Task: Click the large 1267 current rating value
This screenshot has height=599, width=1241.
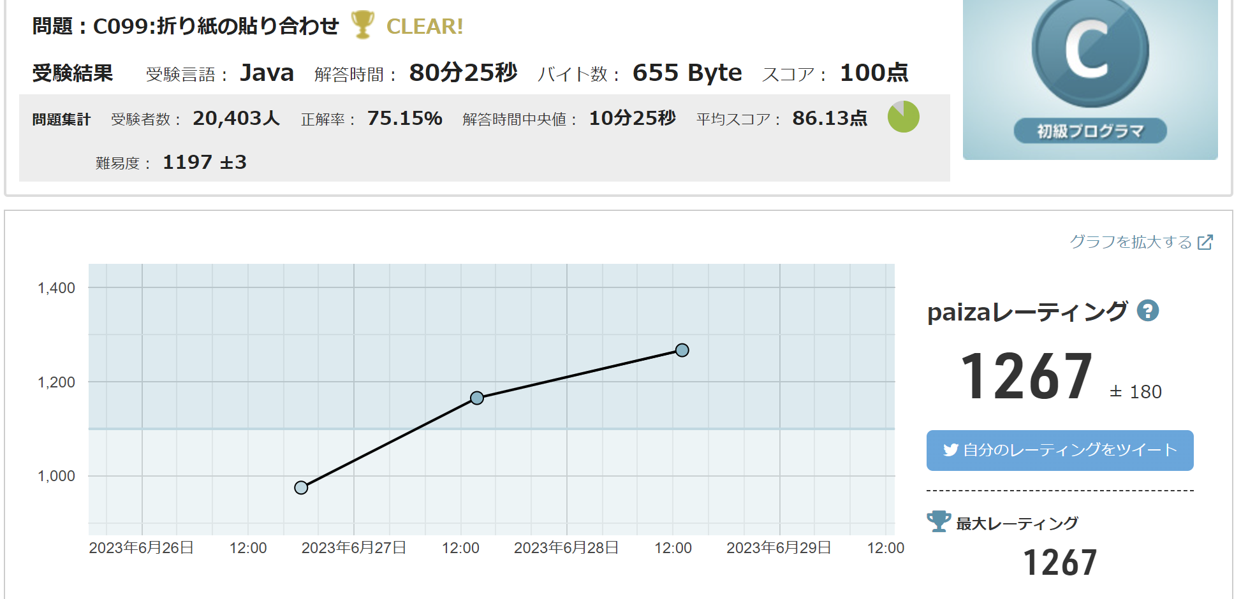Action: 1026,377
